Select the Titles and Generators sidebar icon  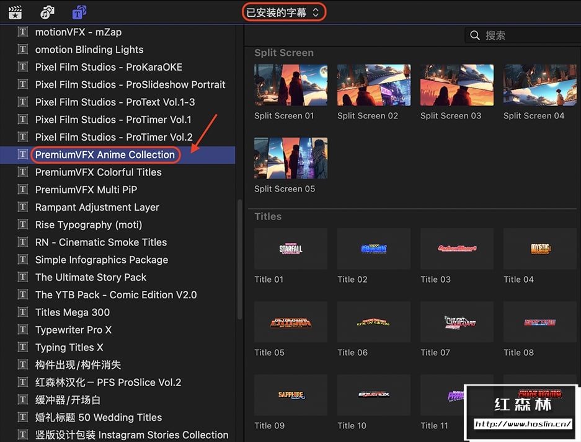[79, 12]
